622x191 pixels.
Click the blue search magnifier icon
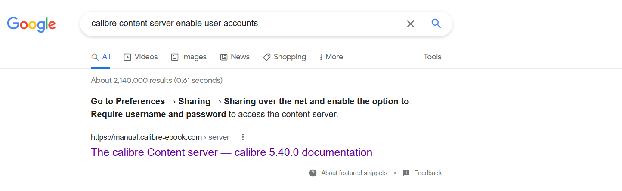pos(436,24)
